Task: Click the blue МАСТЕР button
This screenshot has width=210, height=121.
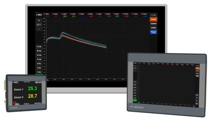Action: (153, 32)
